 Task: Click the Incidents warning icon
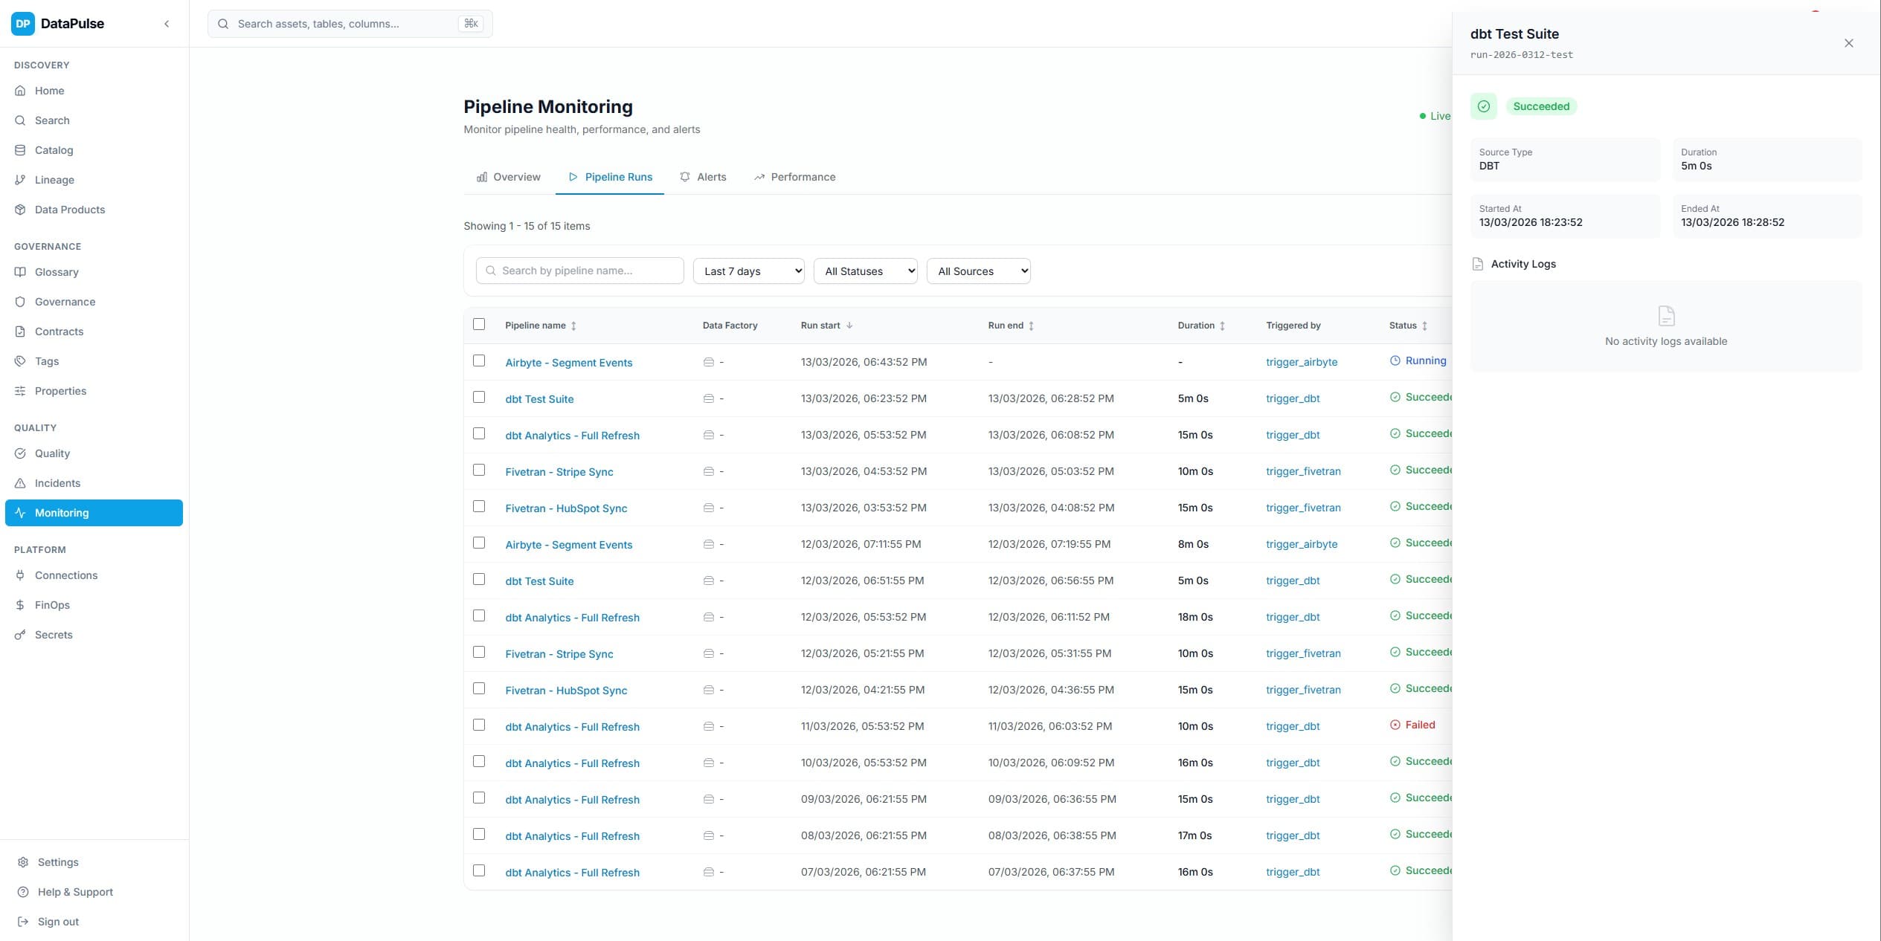[x=21, y=483]
